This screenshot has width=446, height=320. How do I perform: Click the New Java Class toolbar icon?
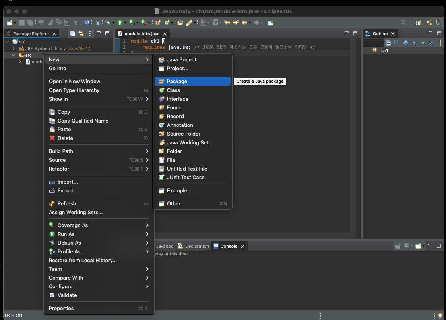[167, 23]
